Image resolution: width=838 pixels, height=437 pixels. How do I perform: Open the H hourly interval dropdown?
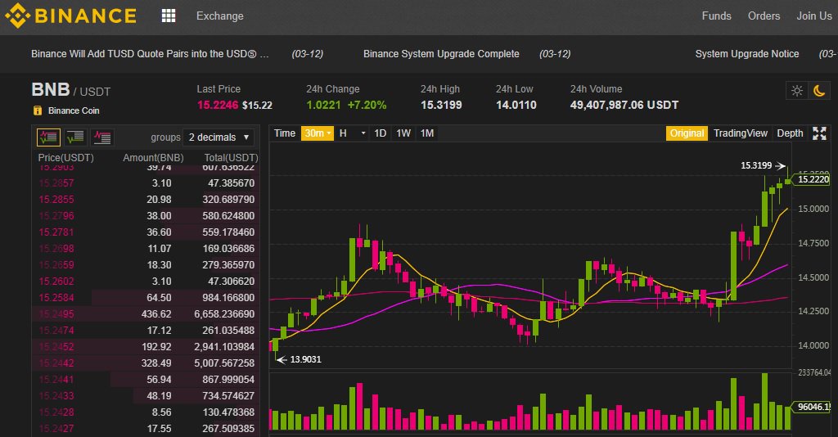pos(352,133)
